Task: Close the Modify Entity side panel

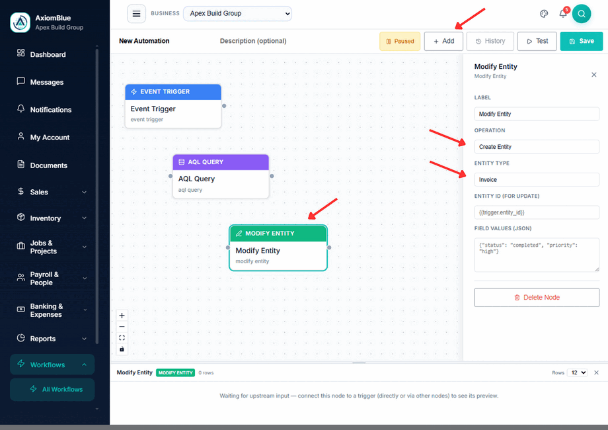Action: 593,75
